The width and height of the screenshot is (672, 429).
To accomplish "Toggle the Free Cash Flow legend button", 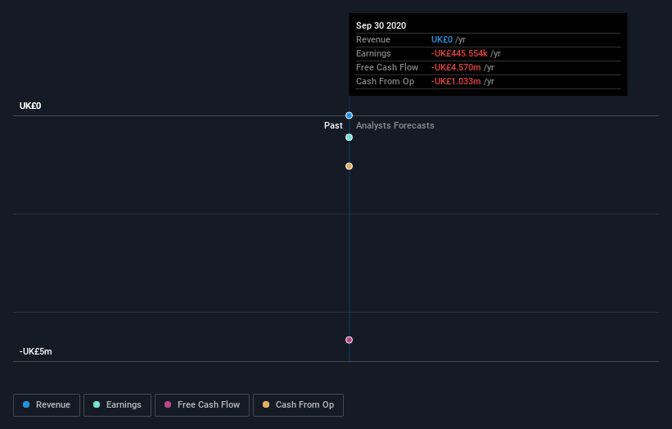I will (202, 405).
